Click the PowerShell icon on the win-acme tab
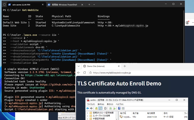The height and width of the screenshot is (120, 194). tap(9, 5)
